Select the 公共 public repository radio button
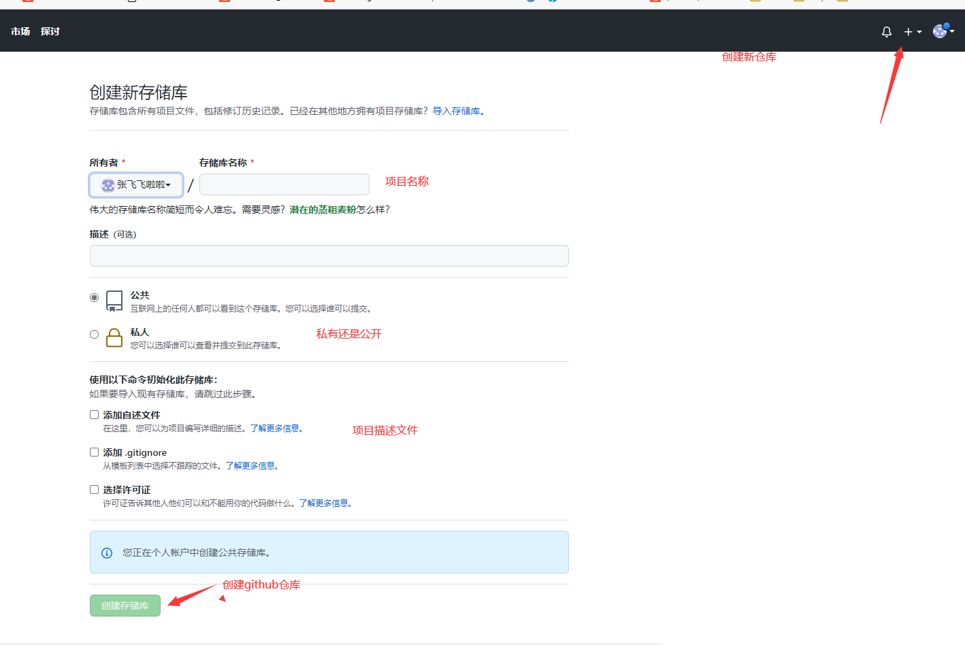 pos(93,297)
